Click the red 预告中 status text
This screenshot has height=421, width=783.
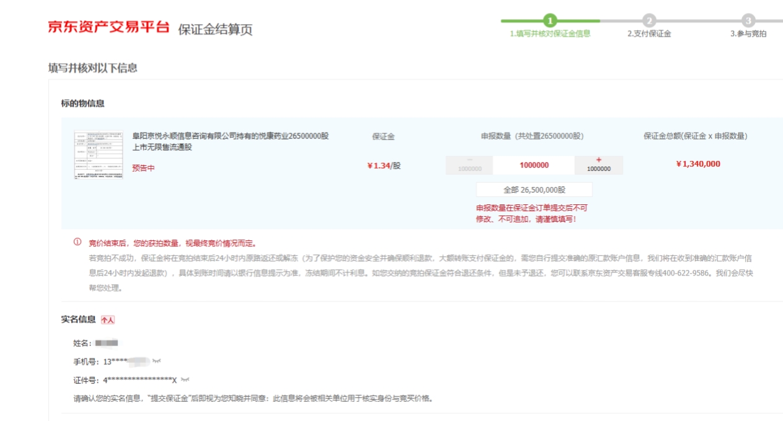click(143, 168)
